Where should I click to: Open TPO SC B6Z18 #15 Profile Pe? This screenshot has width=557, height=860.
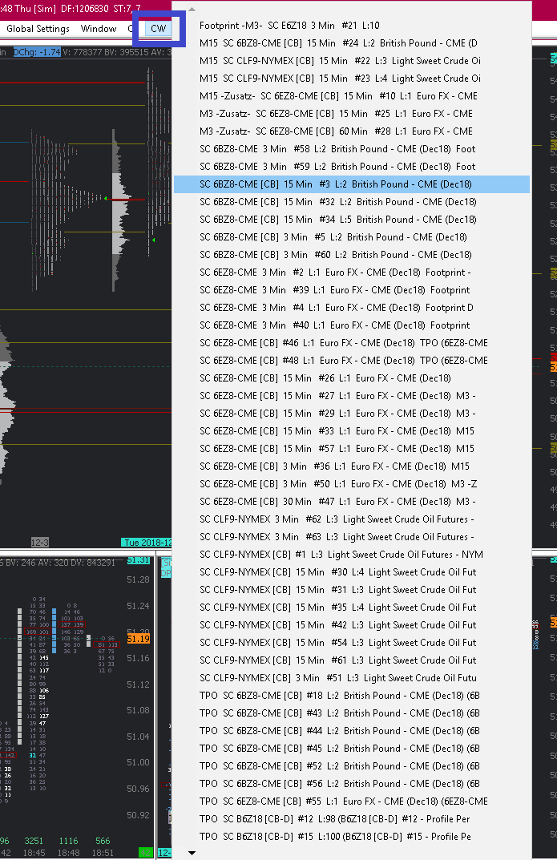tap(352, 837)
